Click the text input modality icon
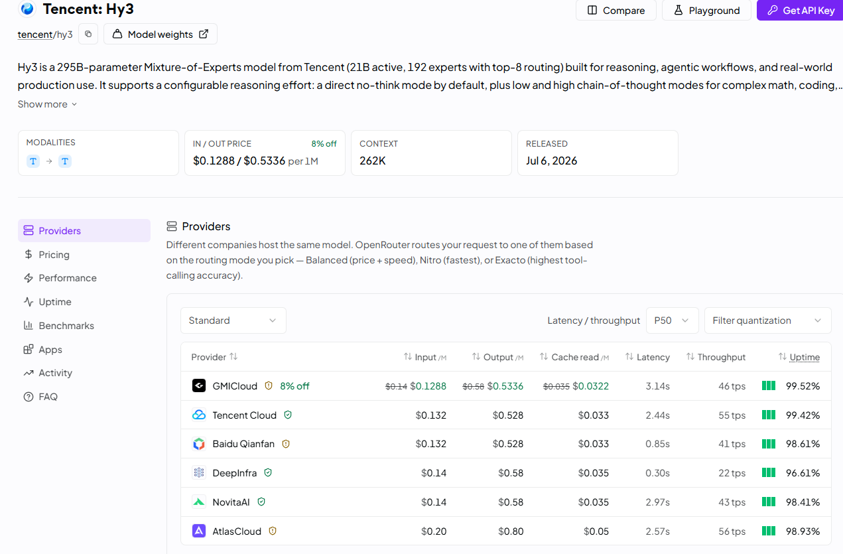The width and height of the screenshot is (843, 554). [33, 161]
